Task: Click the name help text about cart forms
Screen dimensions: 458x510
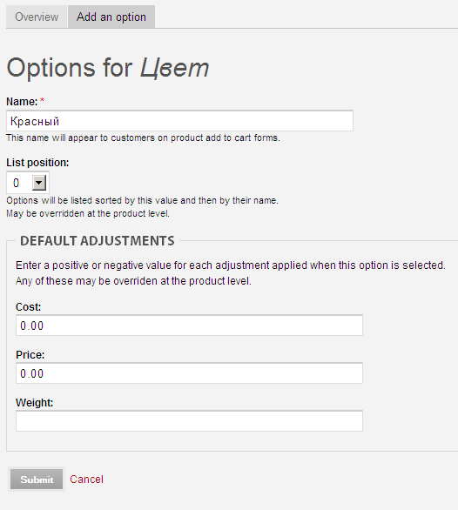Action: (x=143, y=138)
